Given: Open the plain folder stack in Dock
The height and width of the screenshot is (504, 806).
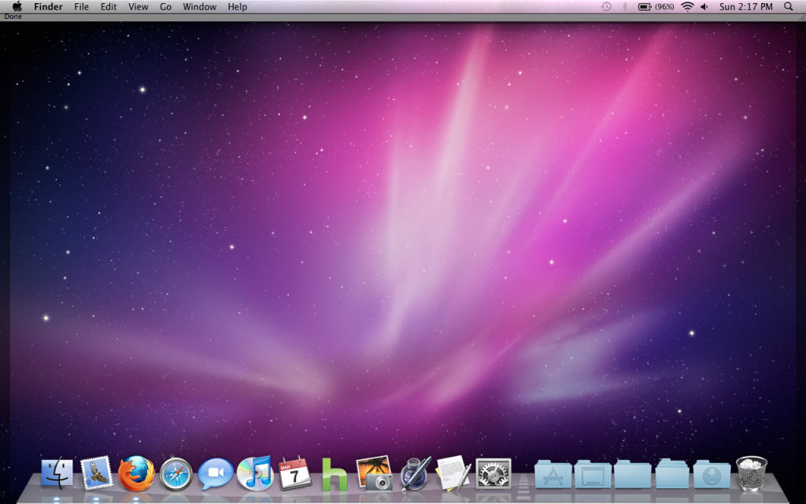Looking at the screenshot, I should coord(632,474).
